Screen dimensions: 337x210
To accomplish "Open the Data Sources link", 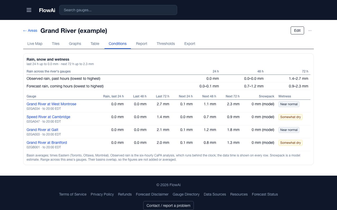I will tap(215, 194).
